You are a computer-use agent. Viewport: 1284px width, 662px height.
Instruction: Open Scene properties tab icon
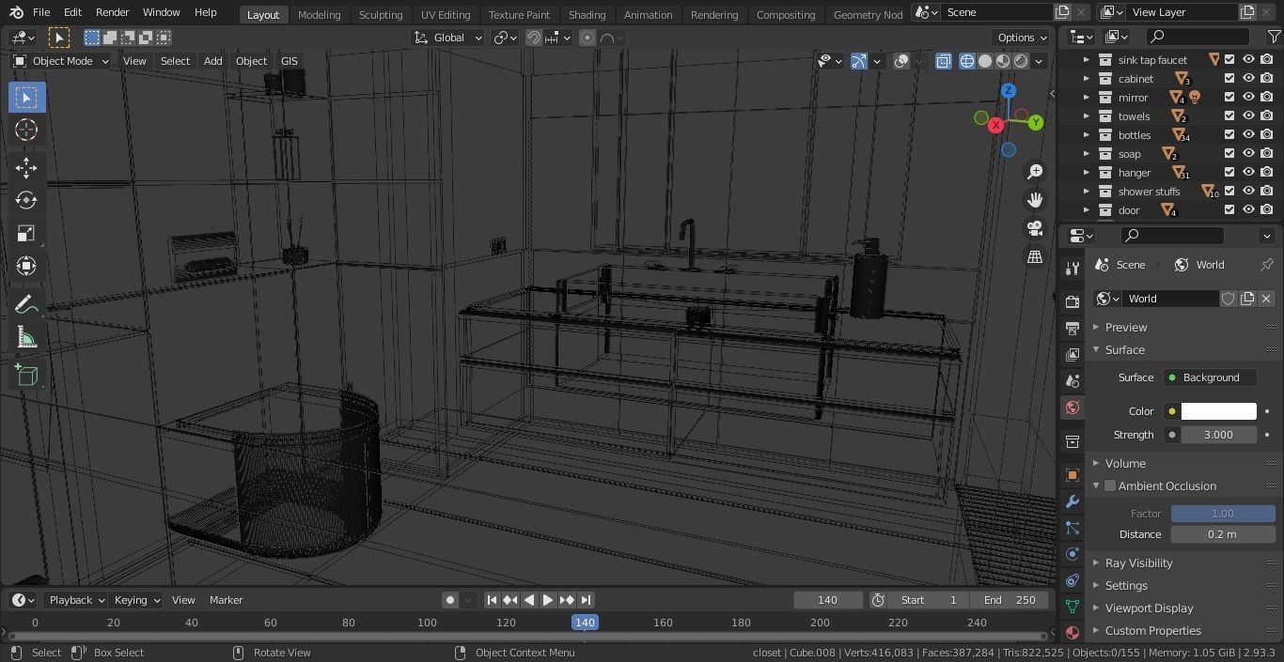coord(1072,380)
